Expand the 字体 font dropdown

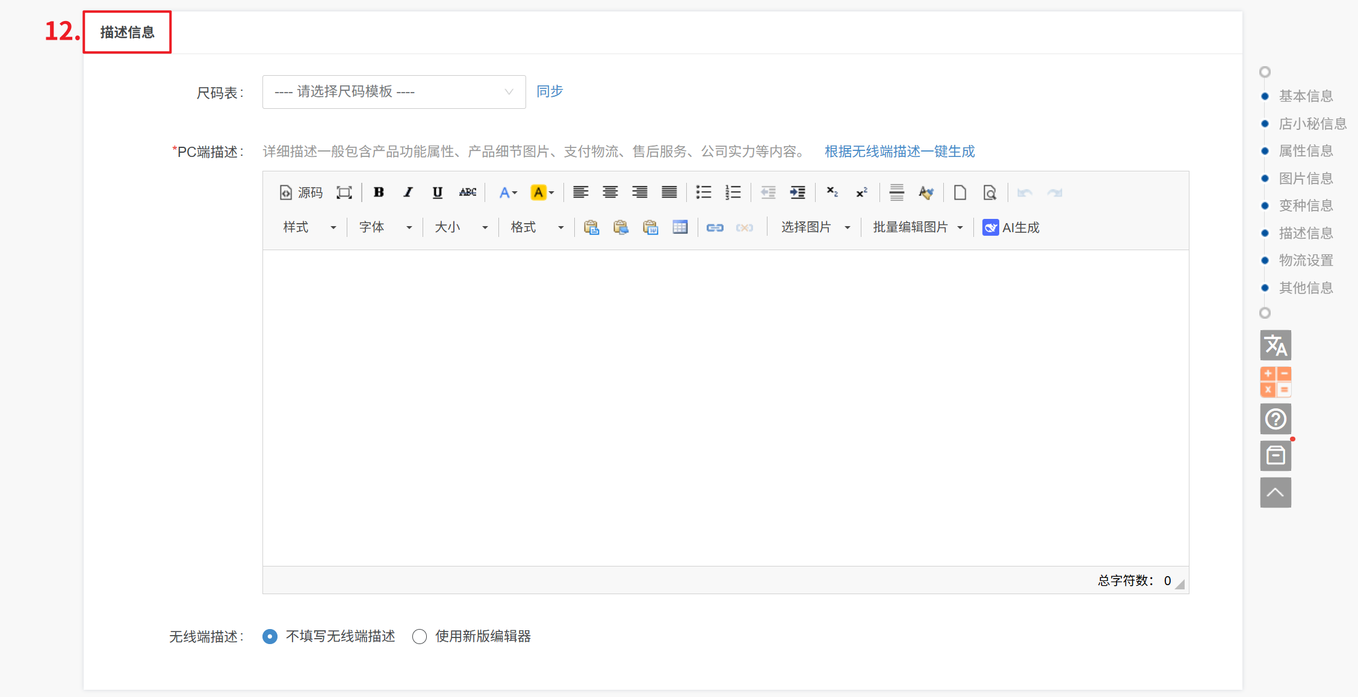tap(385, 227)
